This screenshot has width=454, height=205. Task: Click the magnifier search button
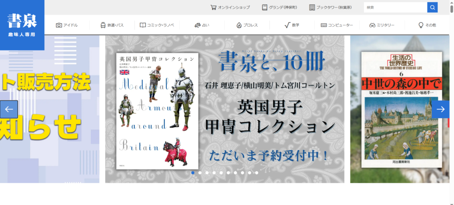[432, 8]
